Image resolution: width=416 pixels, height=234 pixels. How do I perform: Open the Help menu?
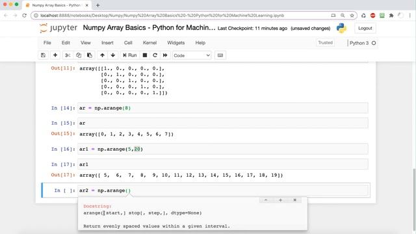200,43
